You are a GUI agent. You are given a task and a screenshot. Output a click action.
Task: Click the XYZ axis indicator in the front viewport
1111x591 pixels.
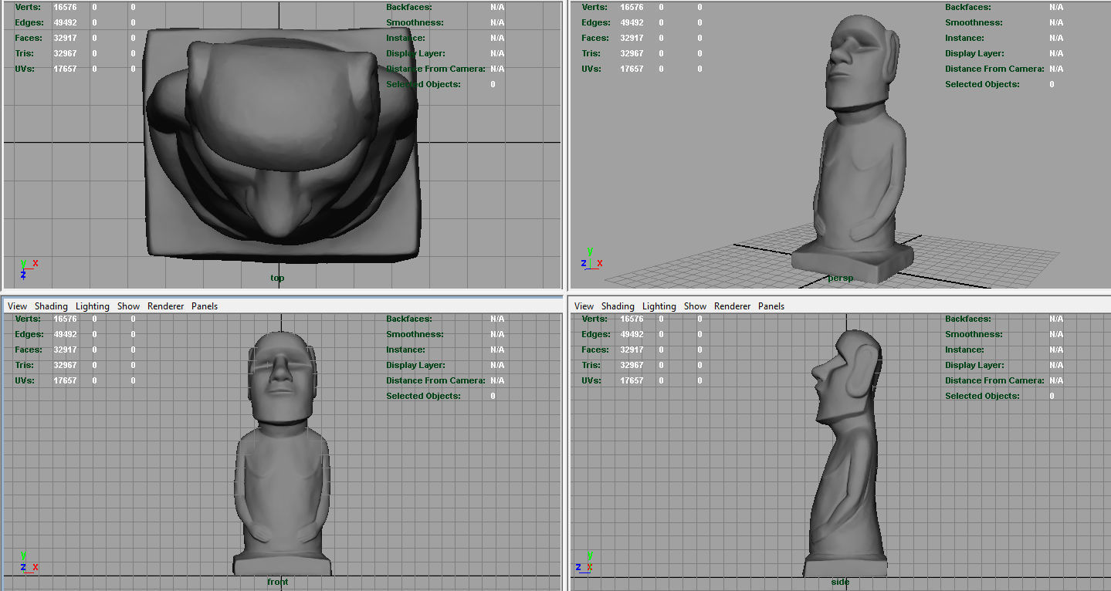click(28, 562)
